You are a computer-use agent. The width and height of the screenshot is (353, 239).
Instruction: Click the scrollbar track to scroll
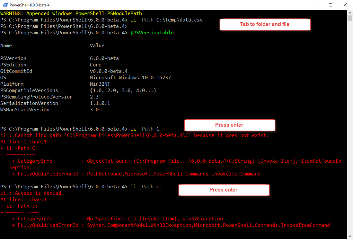point(350,128)
